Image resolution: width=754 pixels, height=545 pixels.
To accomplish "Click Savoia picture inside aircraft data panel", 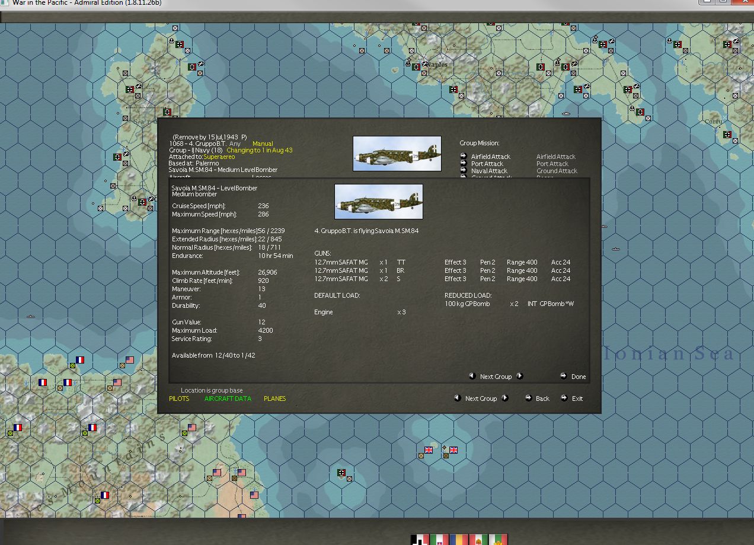I will pos(378,202).
